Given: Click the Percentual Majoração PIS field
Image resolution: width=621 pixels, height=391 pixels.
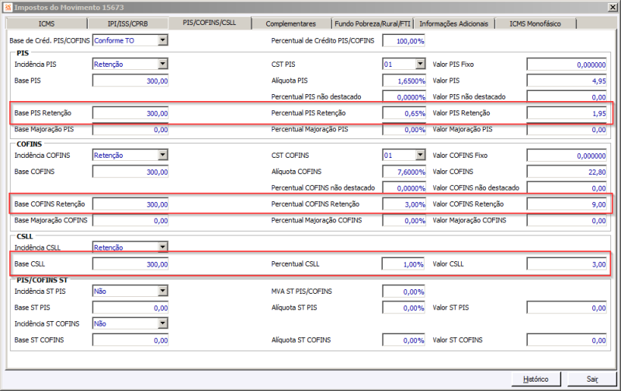Looking at the screenshot, I should click(x=404, y=130).
